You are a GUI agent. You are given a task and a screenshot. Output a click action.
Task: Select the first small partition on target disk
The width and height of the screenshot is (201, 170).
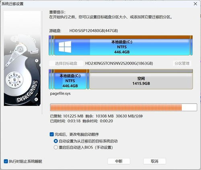(x=50, y=79)
